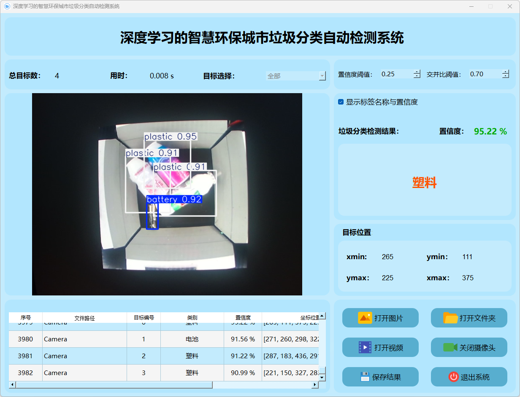Click the 文件路径 column header

tap(85, 318)
